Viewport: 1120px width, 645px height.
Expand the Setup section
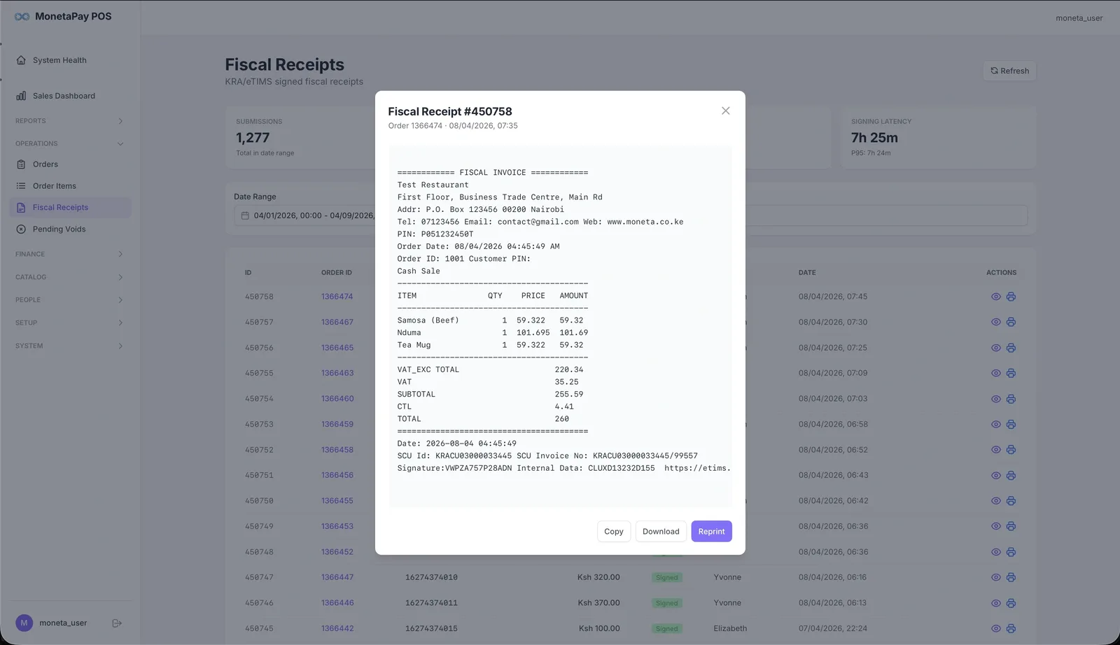pos(70,323)
